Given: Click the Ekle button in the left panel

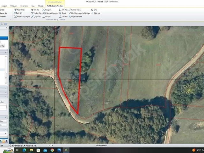Looking at the screenshot, I should pyautogui.click(x=3, y=121).
